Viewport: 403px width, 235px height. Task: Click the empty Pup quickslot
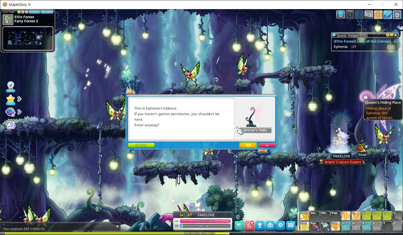click(335, 216)
